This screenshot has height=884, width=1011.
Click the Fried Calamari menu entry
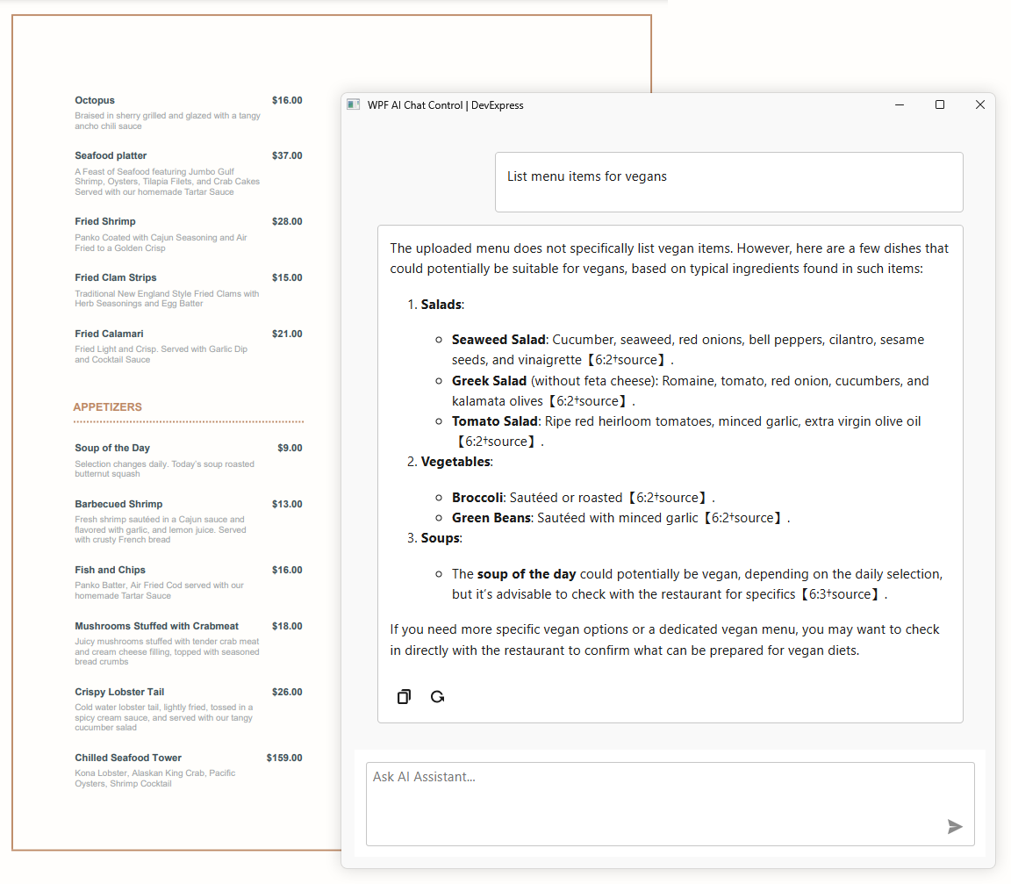[109, 333]
